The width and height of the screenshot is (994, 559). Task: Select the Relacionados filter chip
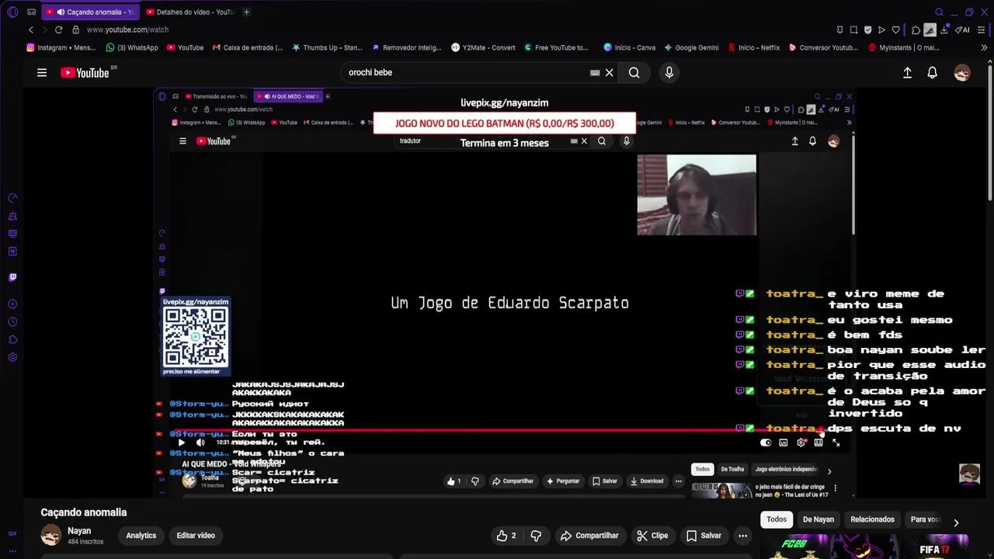click(872, 519)
